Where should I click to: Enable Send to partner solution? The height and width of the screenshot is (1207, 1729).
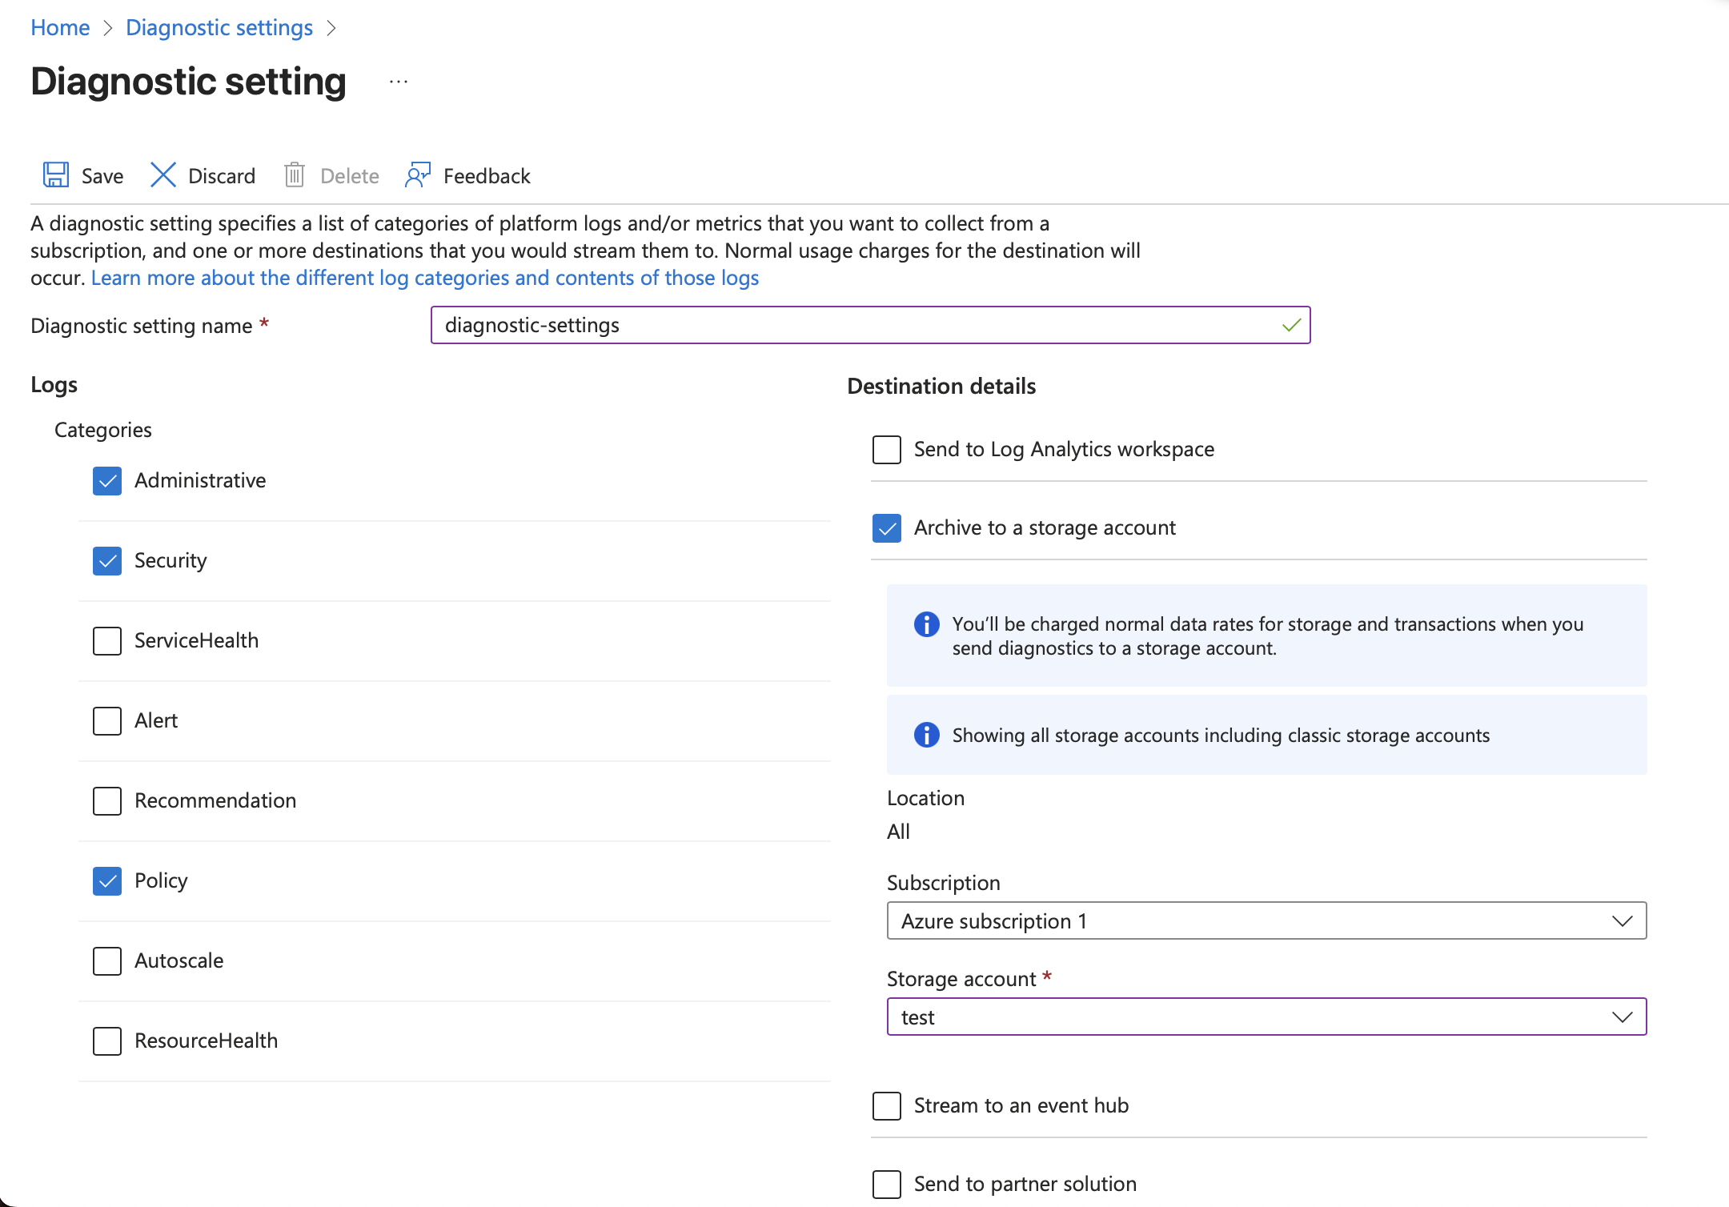point(885,1185)
